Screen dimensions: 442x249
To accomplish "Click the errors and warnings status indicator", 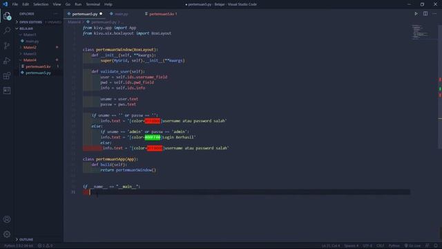I will (x=45, y=246).
